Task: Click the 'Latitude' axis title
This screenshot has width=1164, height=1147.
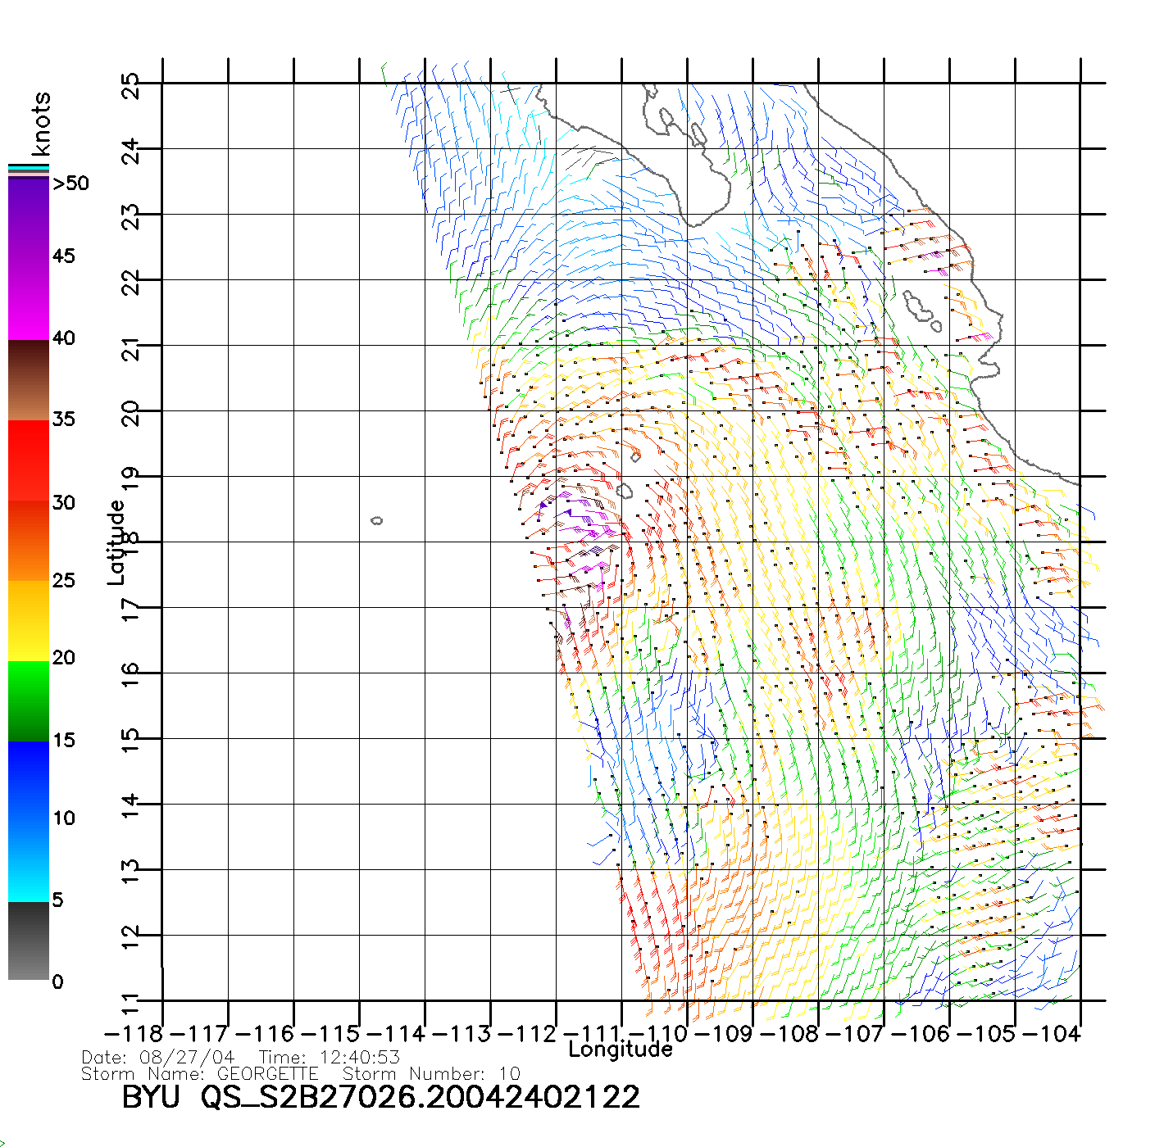Action: coord(116,542)
